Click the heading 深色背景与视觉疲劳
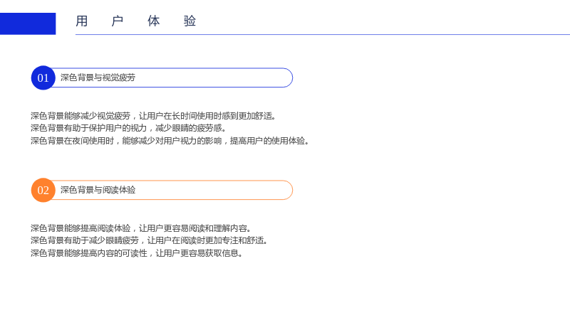570x320 pixels. click(98, 78)
